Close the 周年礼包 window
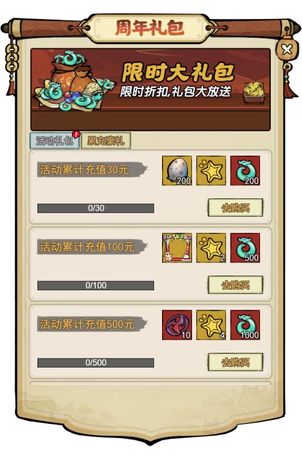The width and height of the screenshot is (302, 463). coord(287,49)
